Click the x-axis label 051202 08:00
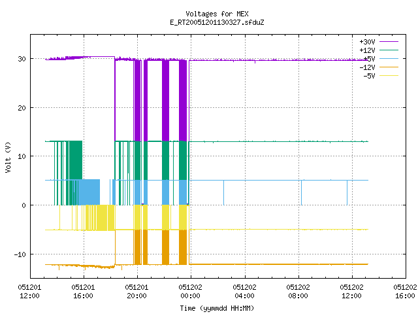 [x=298, y=292]
